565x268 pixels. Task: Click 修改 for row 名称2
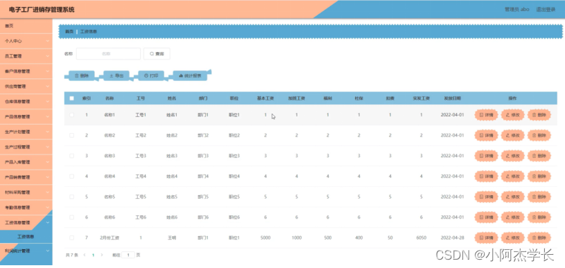pos(513,136)
